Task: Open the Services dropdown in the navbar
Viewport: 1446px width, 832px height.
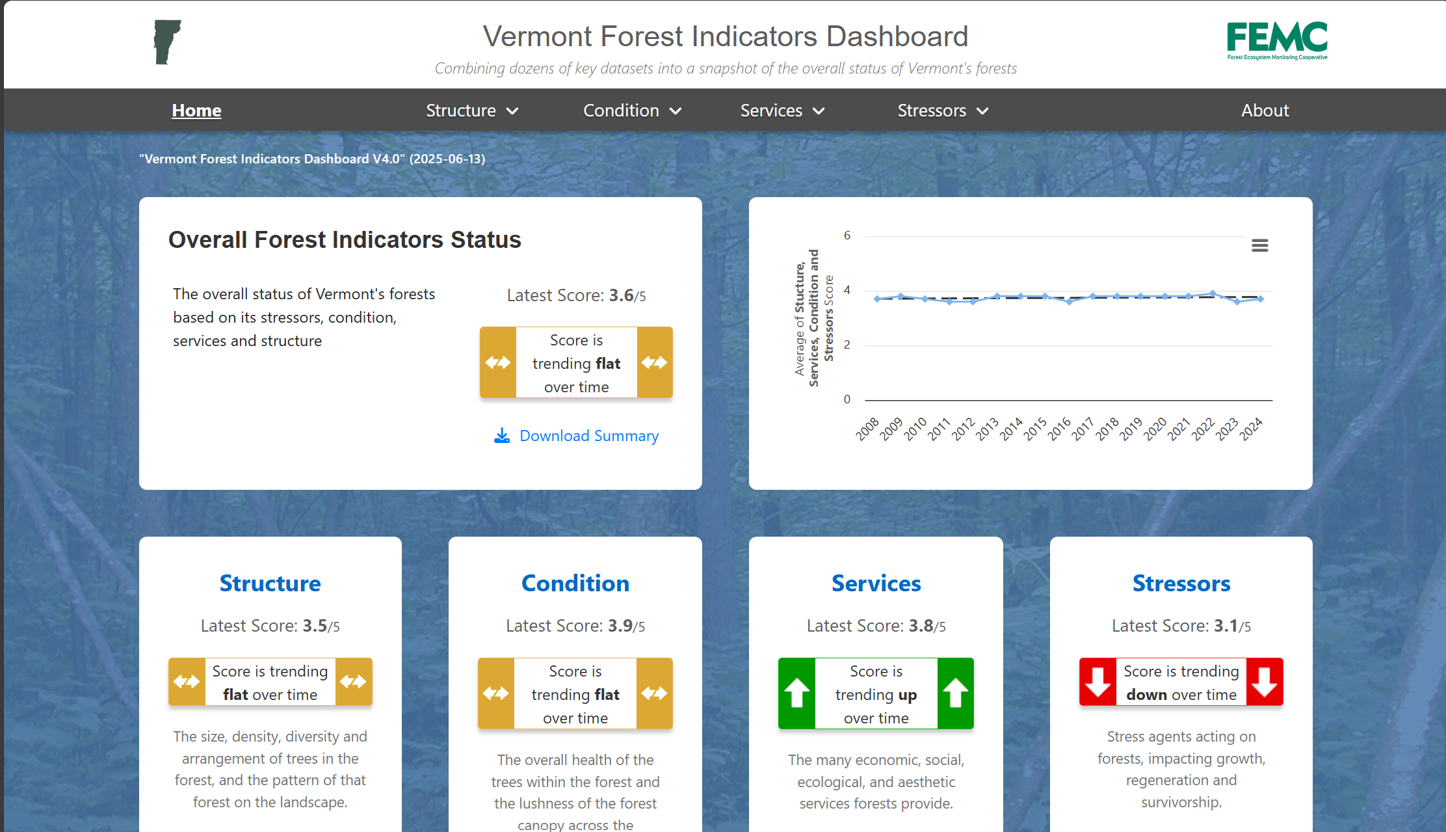Action: tap(782, 110)
